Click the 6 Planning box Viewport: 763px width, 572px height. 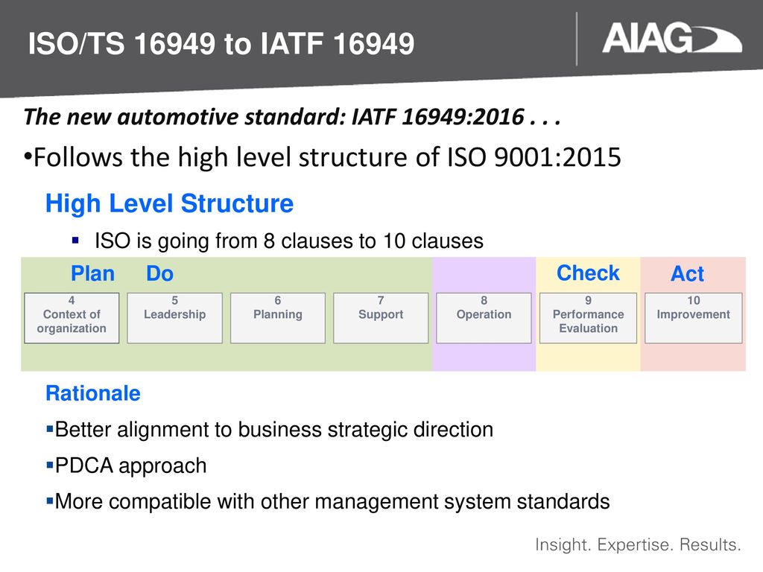(x=278, y=318)
